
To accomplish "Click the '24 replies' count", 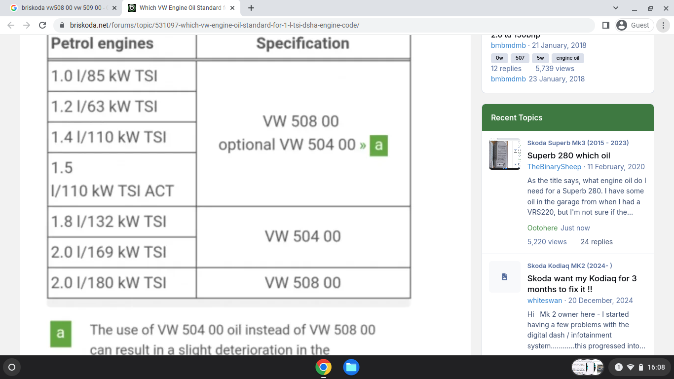I will 597,242.
